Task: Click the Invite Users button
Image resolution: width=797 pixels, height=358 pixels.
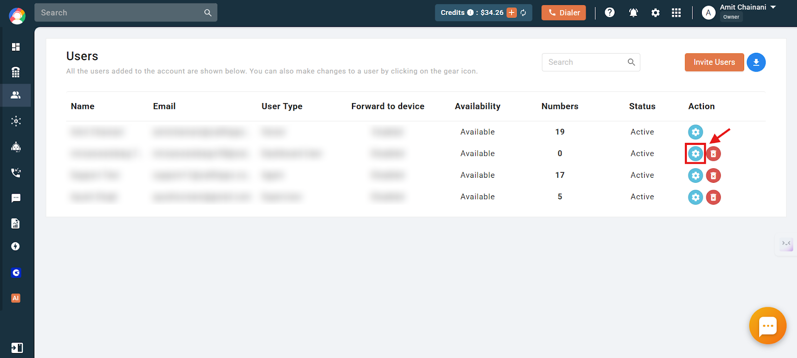Action: coord(714,62)
